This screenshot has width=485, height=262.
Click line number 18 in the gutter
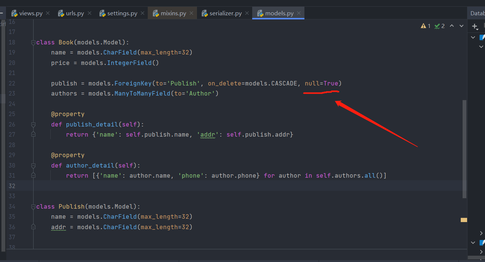[12, 42]
